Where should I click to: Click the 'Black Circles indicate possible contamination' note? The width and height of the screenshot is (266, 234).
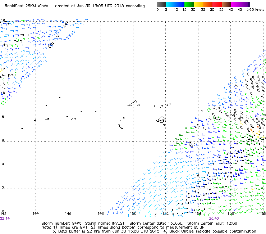[213, 231]
